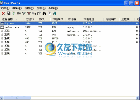Screen dimensions: 140x100
Task: Open the 编辑(E) menu
Action: click(17, 8)
